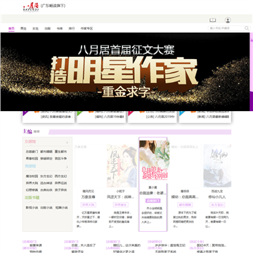
Task: Click the 东方玄幻 genre tag under 修仙小凡人
Action: click(217, 205)
